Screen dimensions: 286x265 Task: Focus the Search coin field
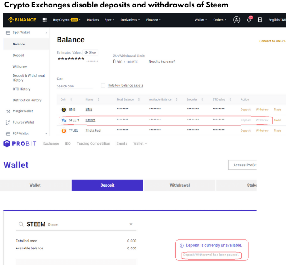[x=75, y=86]
